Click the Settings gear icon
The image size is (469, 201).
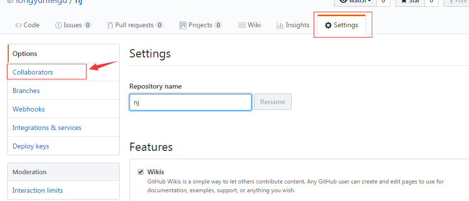(x=328, y=25)
